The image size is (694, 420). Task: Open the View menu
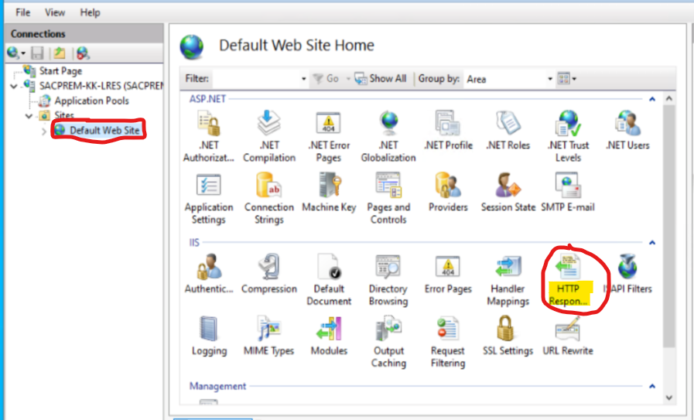[55, 12]
